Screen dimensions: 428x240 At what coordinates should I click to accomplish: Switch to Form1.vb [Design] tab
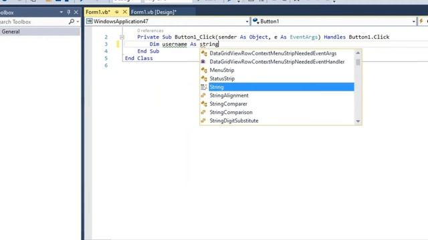pos(154,12)
